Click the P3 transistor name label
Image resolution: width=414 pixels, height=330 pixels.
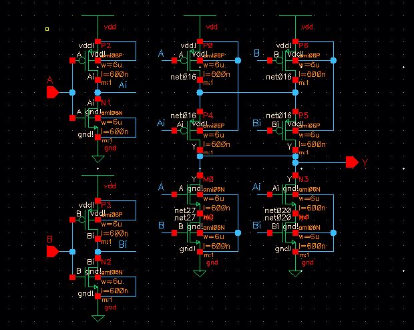pyautogui.click(x=106, y=205)
